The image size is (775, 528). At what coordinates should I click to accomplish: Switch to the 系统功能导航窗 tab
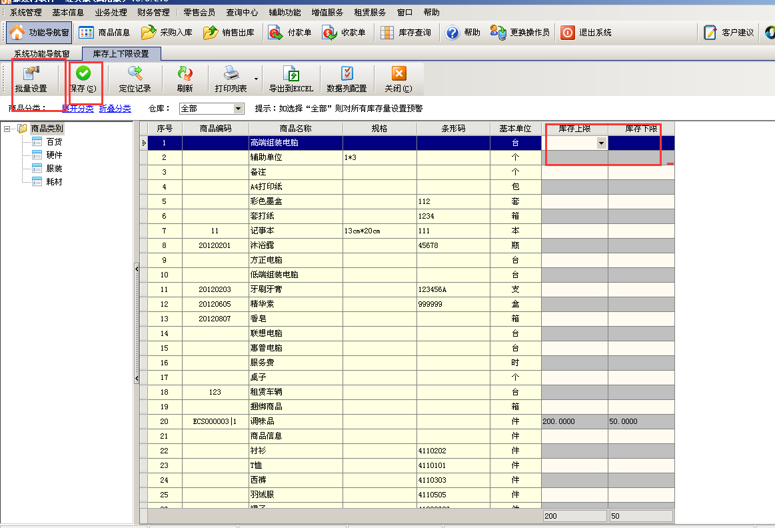point(41,53)
